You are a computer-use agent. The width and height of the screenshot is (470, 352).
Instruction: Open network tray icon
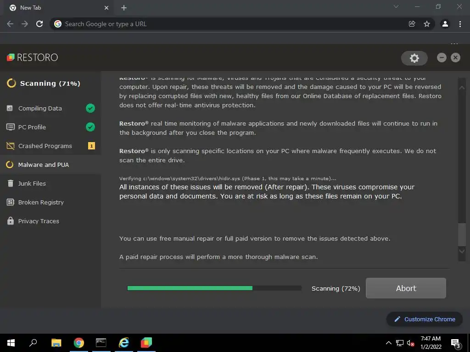(x=400, y=343)
